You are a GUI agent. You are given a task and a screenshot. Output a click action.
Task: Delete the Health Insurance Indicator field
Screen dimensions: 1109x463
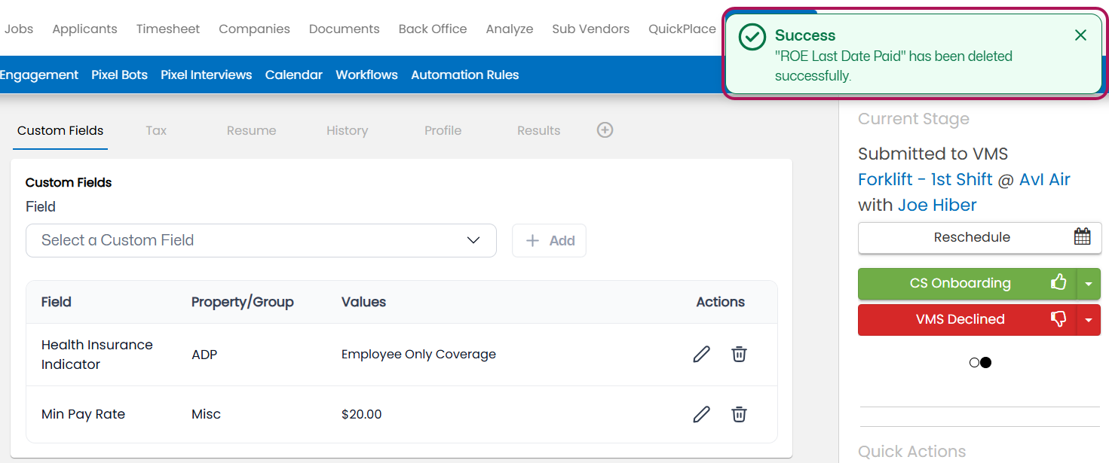pyautogui.click(x=739, y=354)
